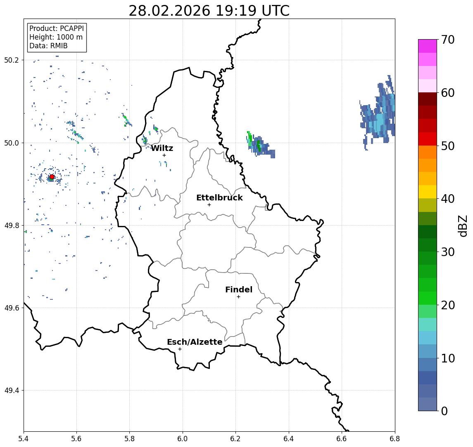Select the Ettelbruck city label

click(x=220, y=198)
